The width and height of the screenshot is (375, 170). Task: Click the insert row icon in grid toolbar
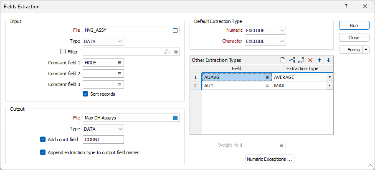point(292,60)
